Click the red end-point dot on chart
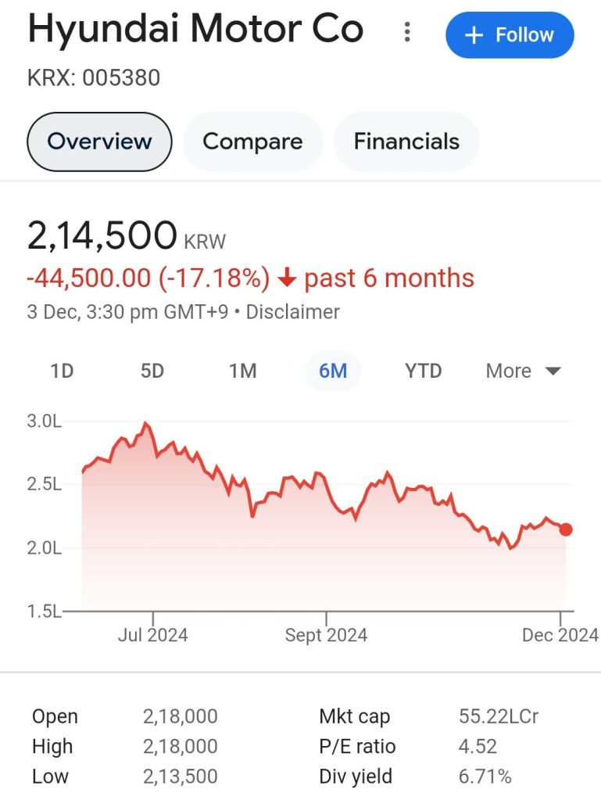Viewport: 601px width, 800px height. pos(566,529)
